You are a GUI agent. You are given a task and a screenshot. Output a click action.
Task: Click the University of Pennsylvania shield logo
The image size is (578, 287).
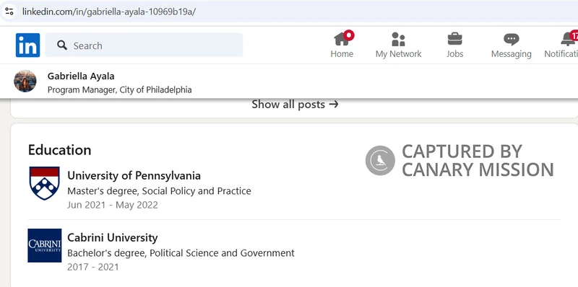coord(44,183)
